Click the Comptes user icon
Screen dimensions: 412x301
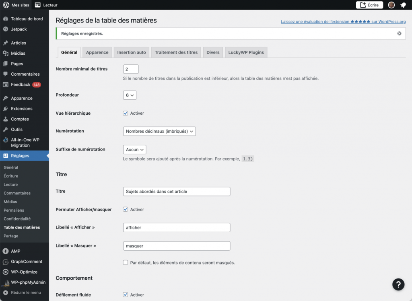[6, 119]
